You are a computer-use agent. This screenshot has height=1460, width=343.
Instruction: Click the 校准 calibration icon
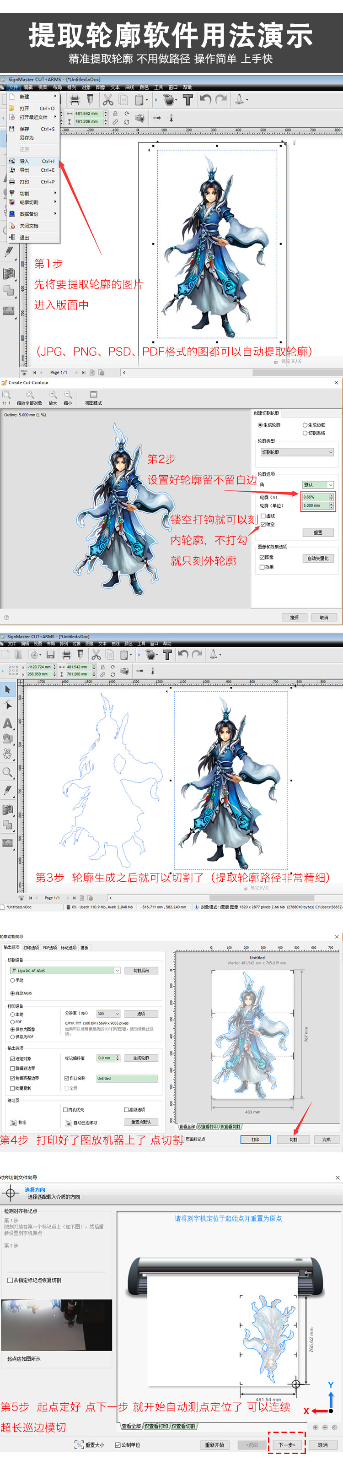click(14, 1122)
